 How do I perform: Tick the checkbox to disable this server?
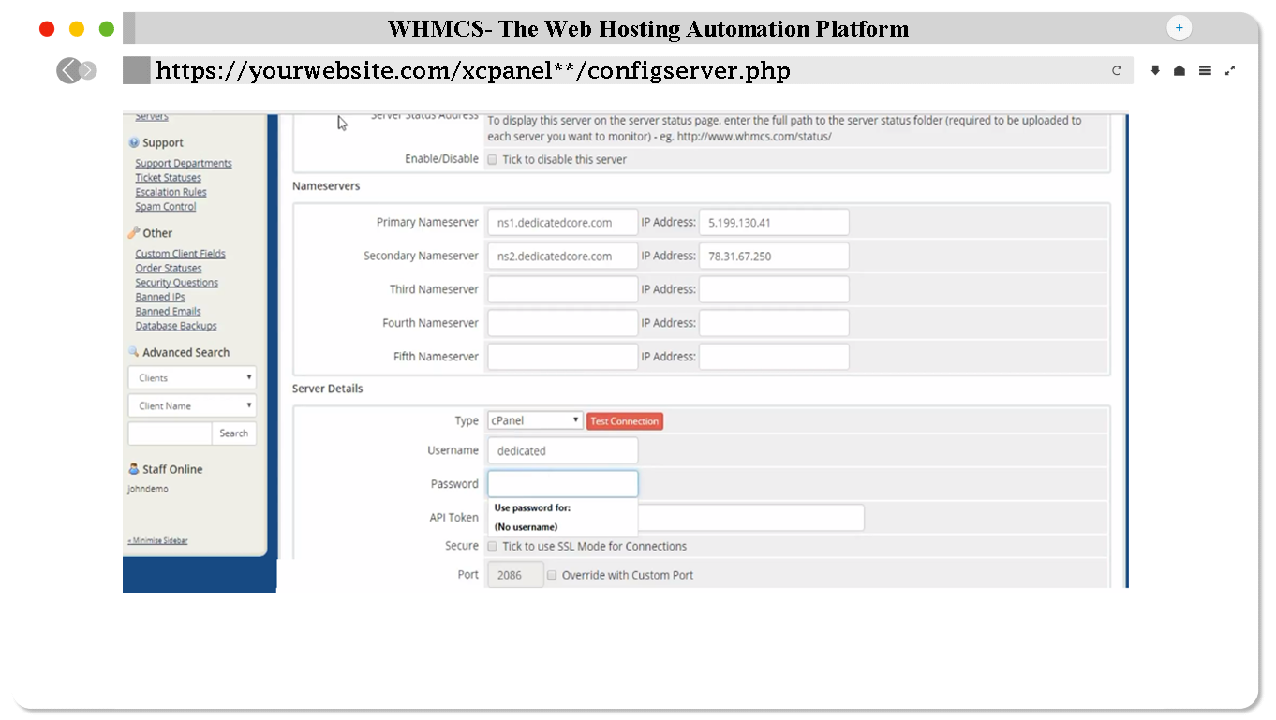[493, 160]
